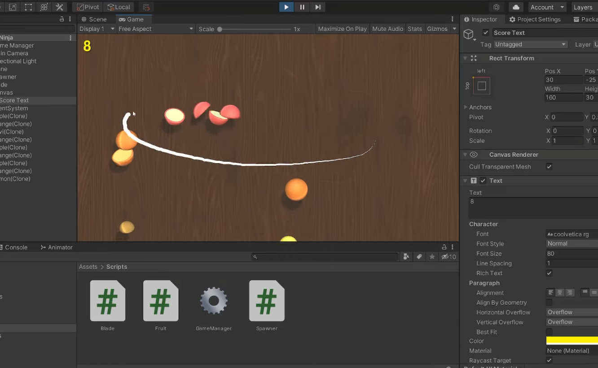Open the anchor presets box
Screen dimensions: 598x368
point(482,86)
